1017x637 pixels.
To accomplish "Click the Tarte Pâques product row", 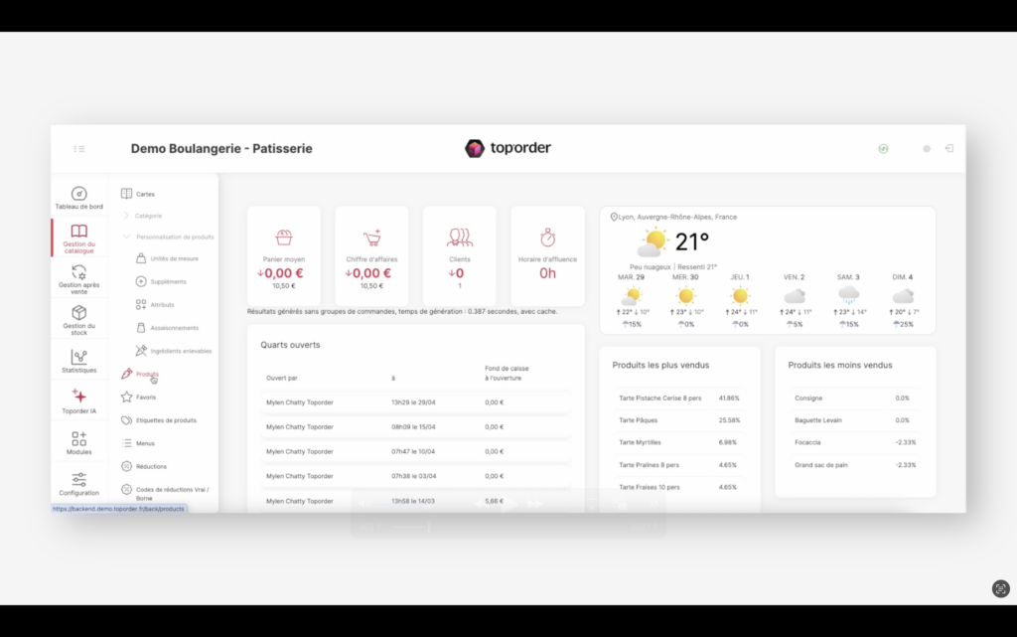I will click(x=680, y=420).
